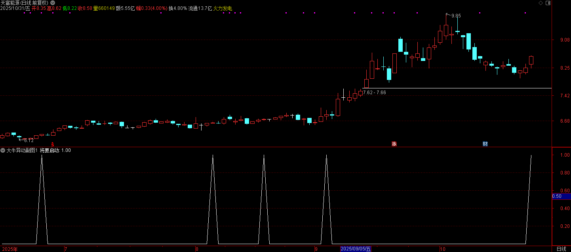Click the 大牛异动副图1 indicator name
Image resolution: width=571 pixels, height=252 pixels.
[x=22, y=150]
